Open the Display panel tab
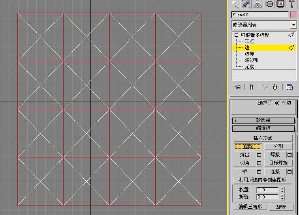This screenshot has width=299, height=215. 280,4
